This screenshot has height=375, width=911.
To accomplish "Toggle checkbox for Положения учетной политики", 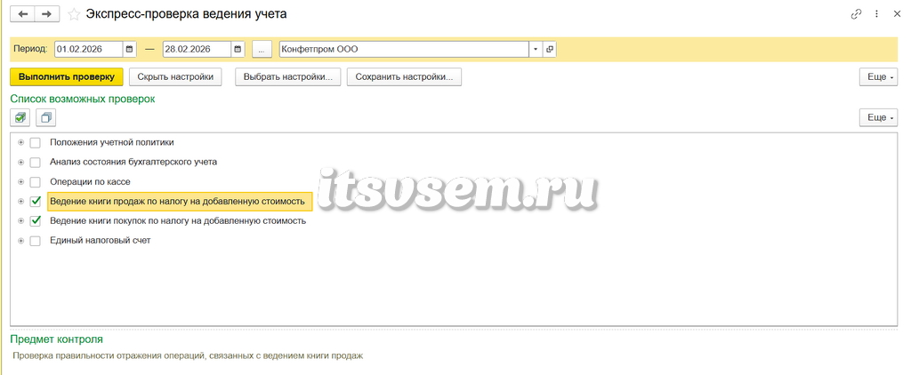I will [36, 142].
